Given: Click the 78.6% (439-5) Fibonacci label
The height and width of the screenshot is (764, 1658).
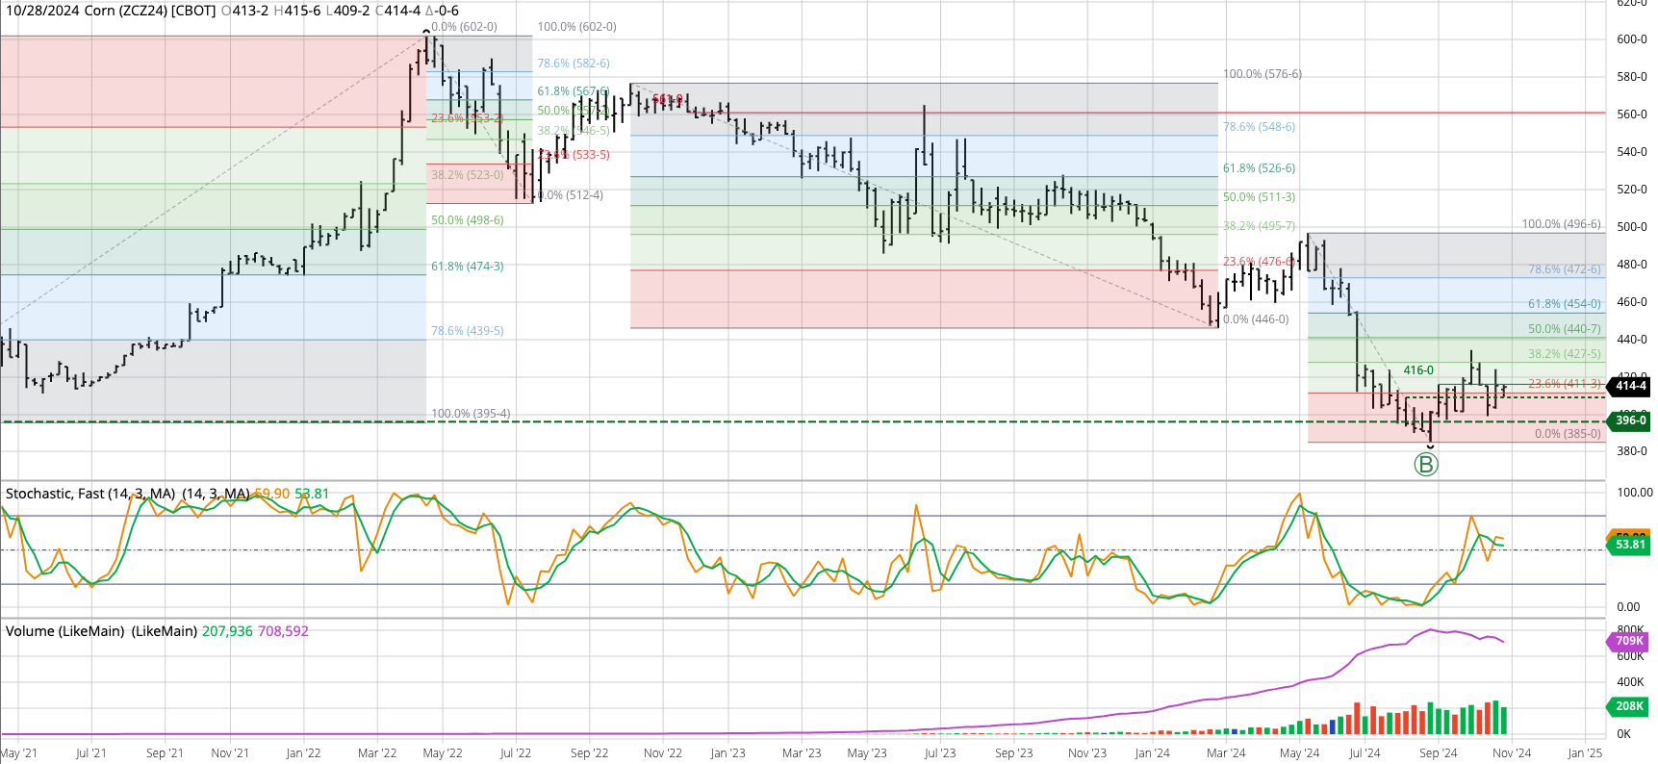Looking at the screenshot, I should (x=467, y=331).
